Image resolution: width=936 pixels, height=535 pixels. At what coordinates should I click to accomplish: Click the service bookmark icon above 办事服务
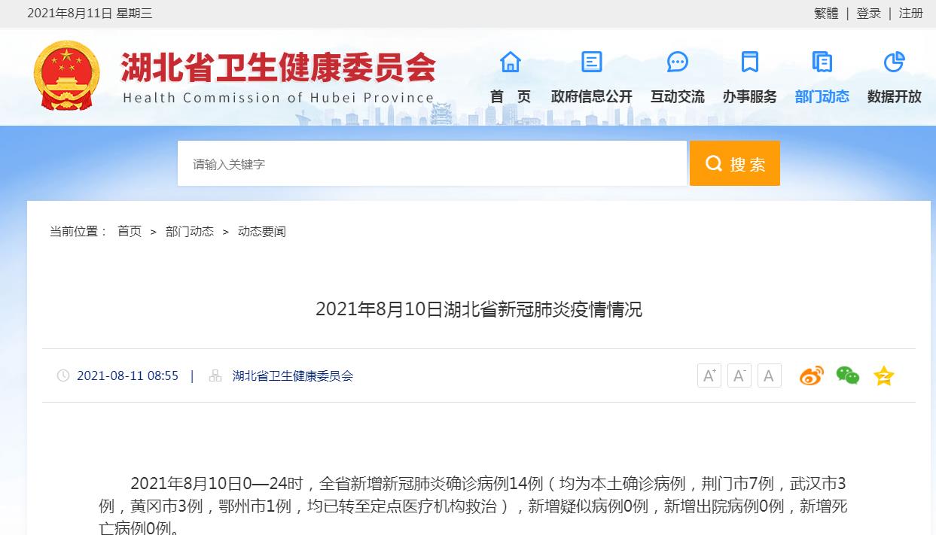749,62
